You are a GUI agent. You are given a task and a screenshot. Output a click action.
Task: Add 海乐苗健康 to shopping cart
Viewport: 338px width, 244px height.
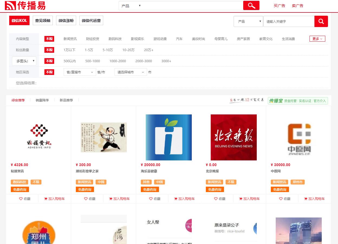coord(184,199)
